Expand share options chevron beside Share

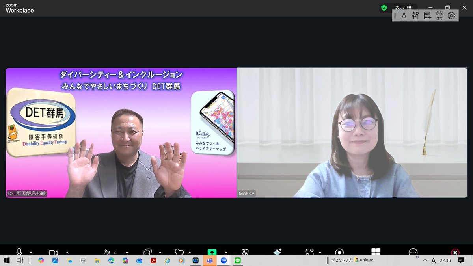point(225,252)
